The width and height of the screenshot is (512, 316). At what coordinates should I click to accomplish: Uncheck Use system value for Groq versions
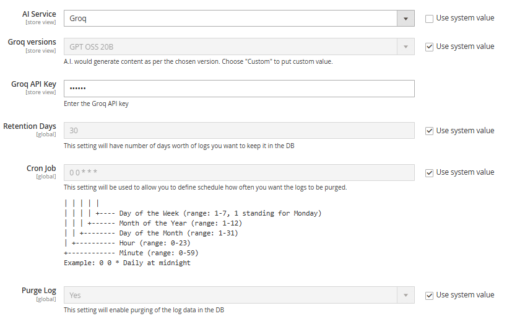tap(430, 46)
